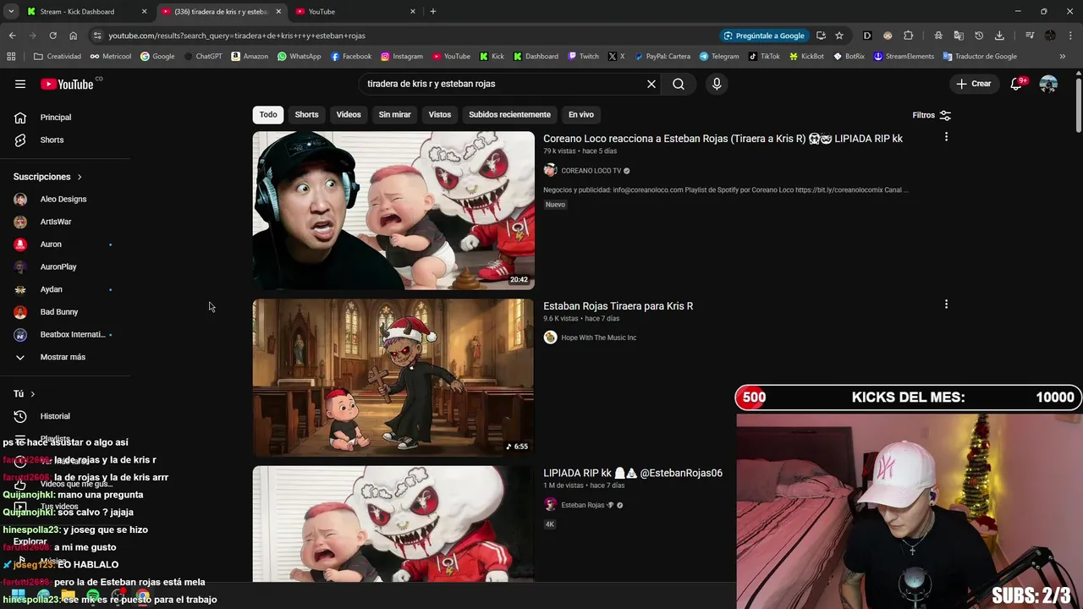Open the TikTok bookmark
1083x609 pixels.
tap(764, 57)
